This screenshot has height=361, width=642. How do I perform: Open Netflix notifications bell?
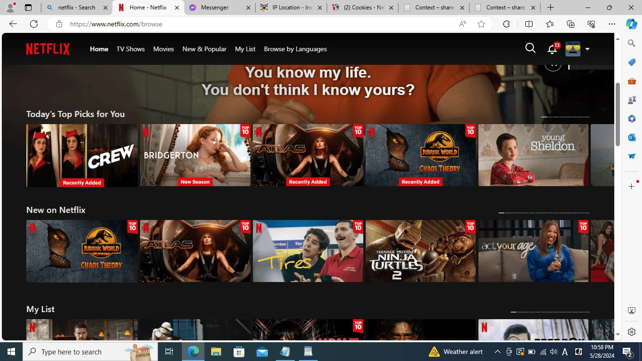(553, 49)
